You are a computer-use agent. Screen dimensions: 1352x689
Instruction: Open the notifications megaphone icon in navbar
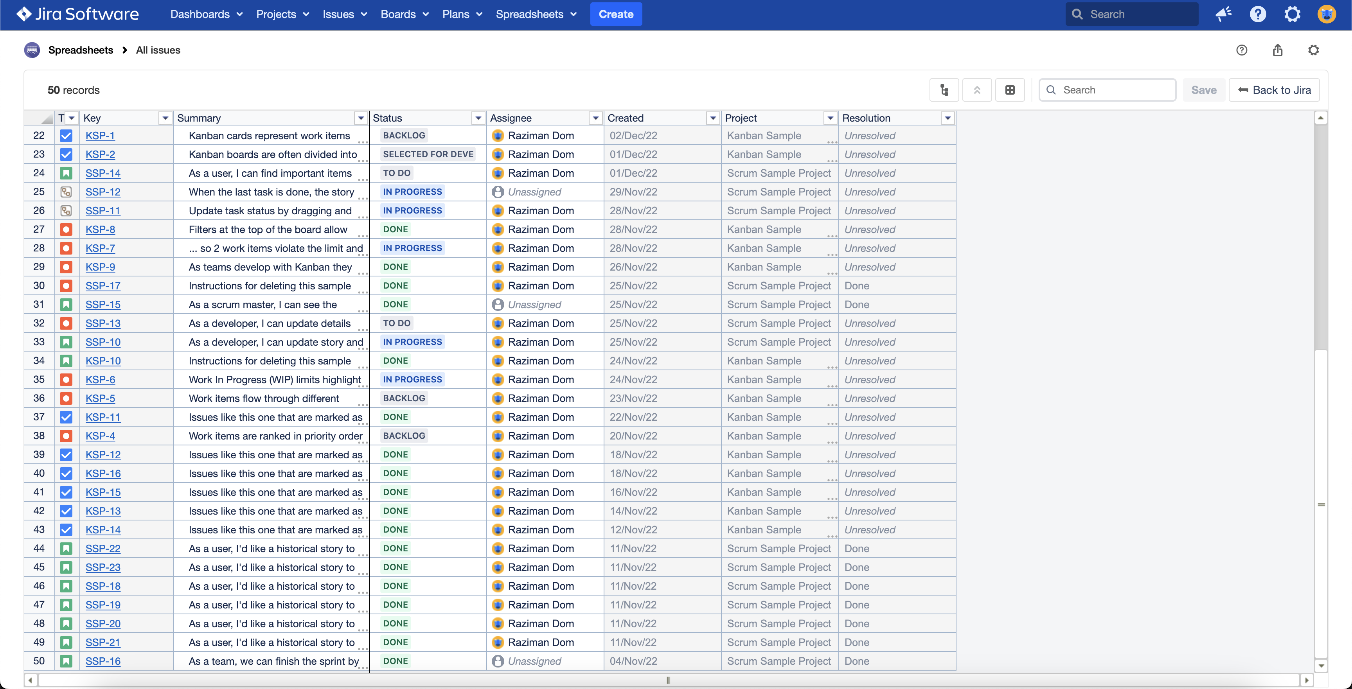pos(1223,14)
